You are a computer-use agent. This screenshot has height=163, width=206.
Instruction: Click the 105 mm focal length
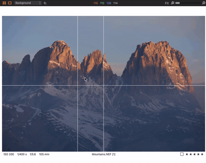click(44, 154)
